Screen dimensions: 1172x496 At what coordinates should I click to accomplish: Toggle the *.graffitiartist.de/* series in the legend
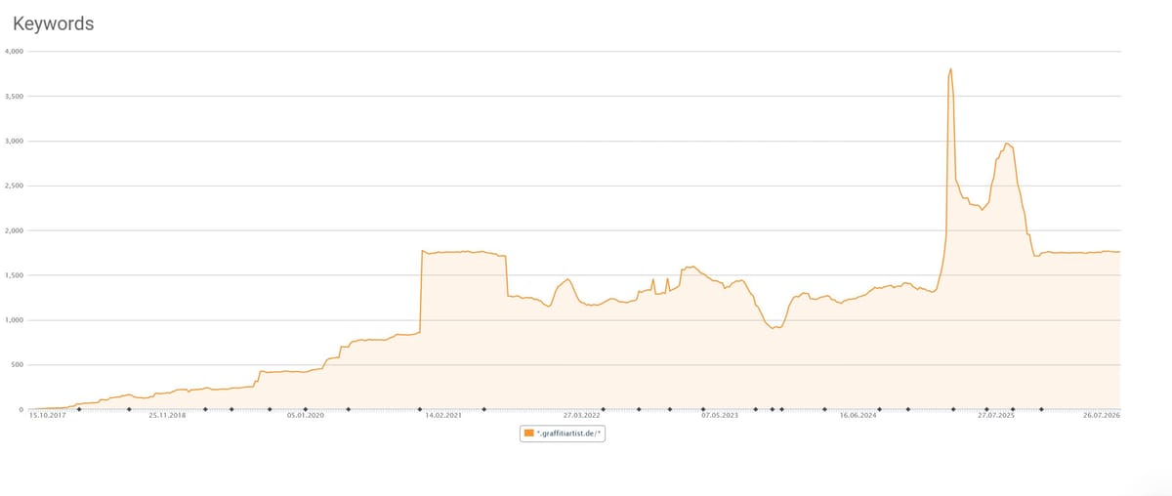pos(564,433)
